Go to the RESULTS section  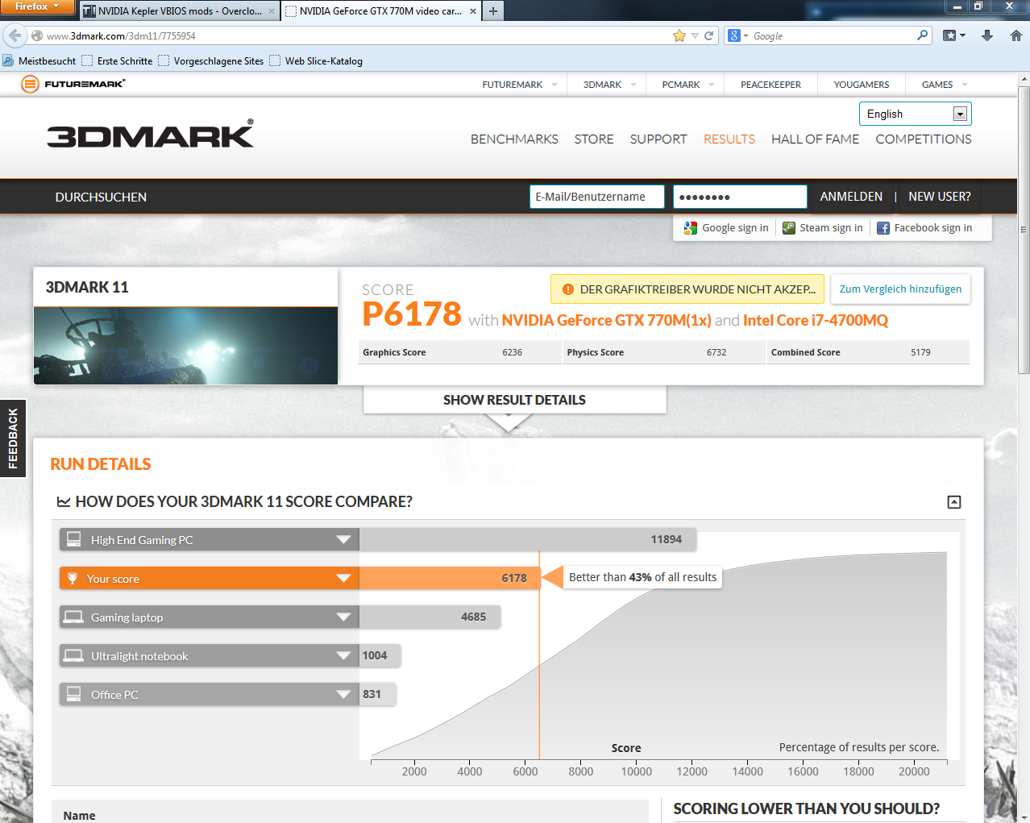(729, 139)
